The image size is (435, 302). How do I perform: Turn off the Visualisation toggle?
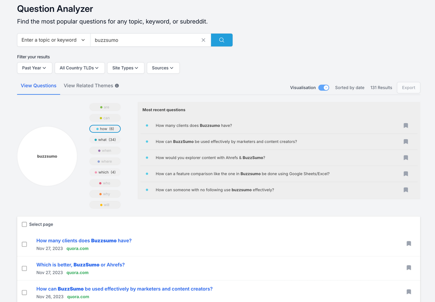(324, 87)
